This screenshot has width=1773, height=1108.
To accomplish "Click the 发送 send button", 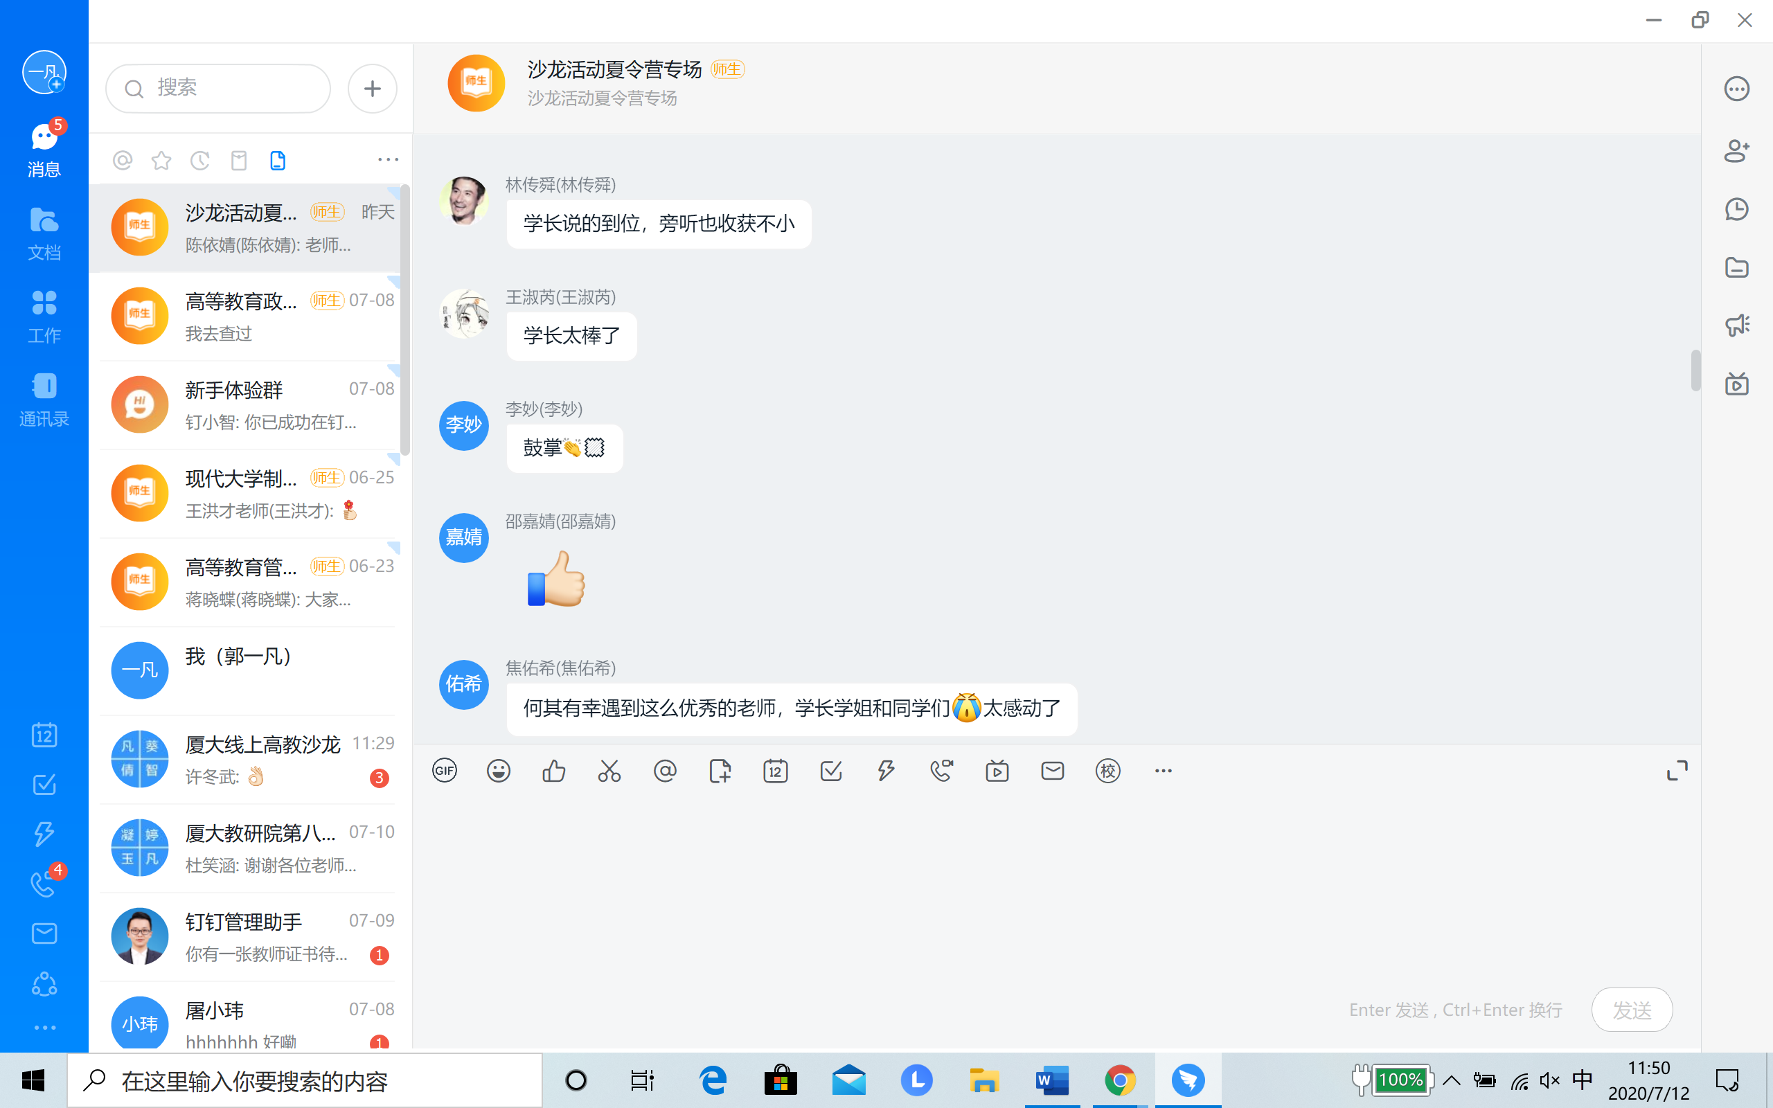I will pos(1631,1010).
